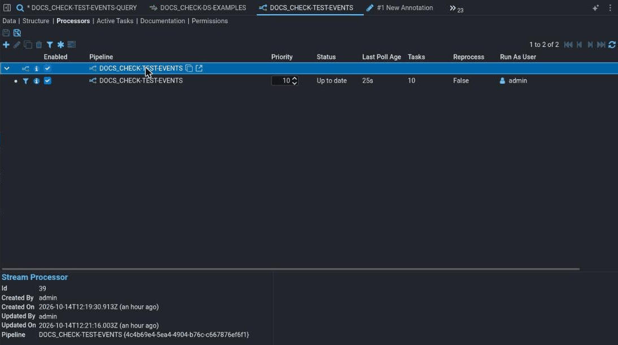This screenshot has width=618, height=345.
Task: Click the 'False' reprocess cell
Action: tap(461, 80)
